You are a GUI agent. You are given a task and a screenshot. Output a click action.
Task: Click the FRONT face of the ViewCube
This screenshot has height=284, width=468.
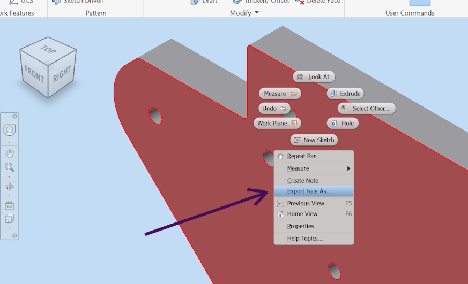[34, 74]
